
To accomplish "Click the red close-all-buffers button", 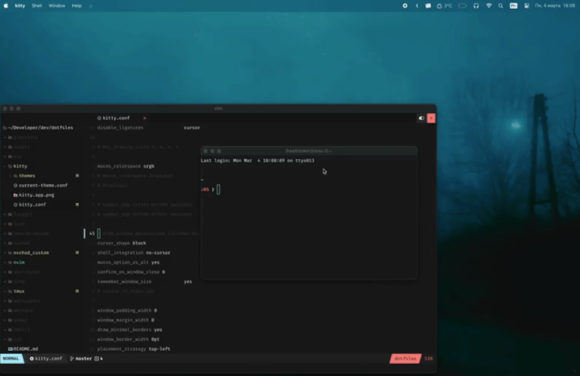I will pos(431,118).
